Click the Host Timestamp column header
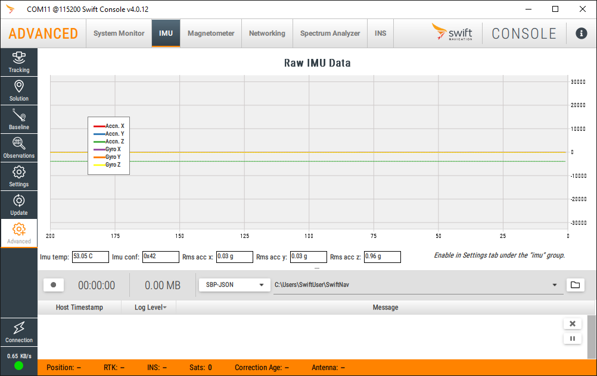 click(x=79, y=307)
